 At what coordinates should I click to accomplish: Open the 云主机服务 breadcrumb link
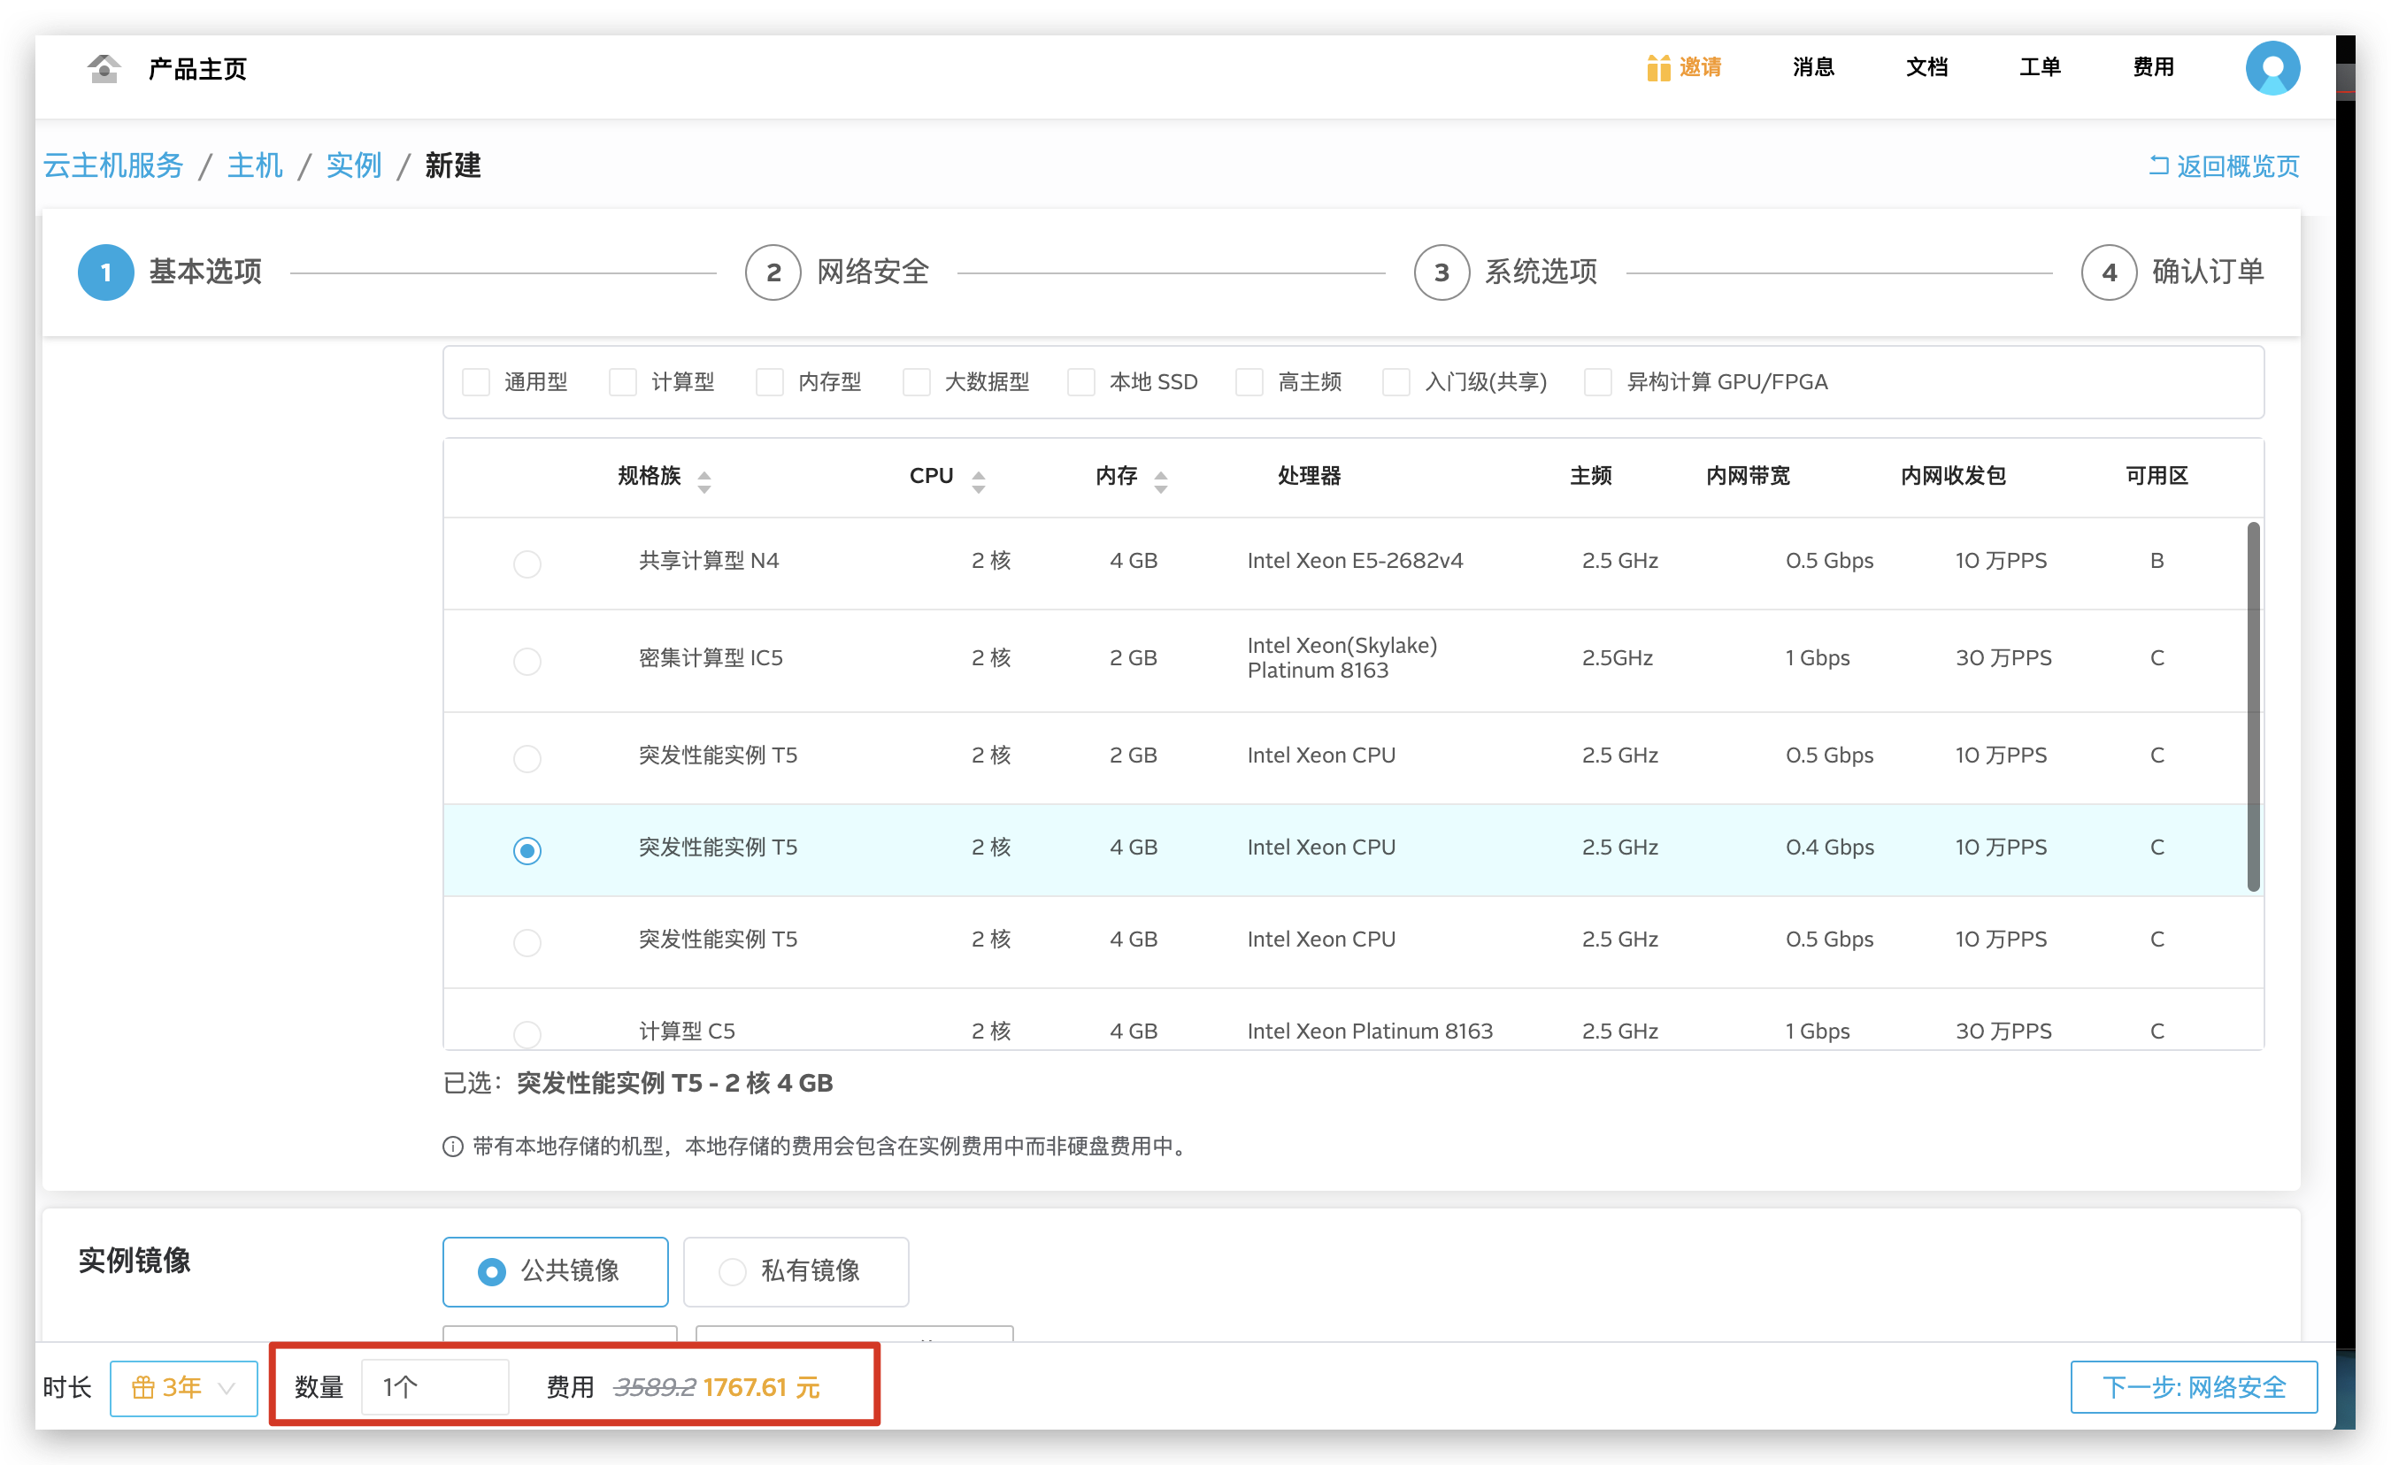(113, 166)
